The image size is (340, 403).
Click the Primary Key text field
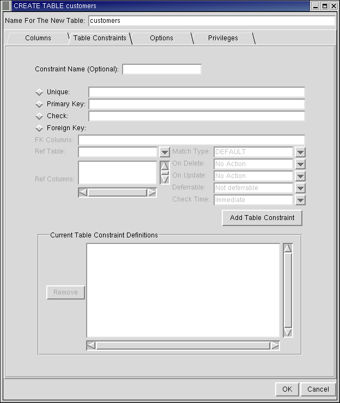coord(197,104)
